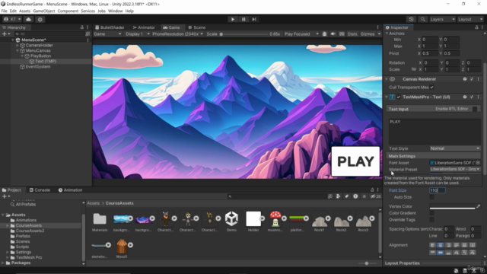Open the Layers dropdown

click(442, 19)
